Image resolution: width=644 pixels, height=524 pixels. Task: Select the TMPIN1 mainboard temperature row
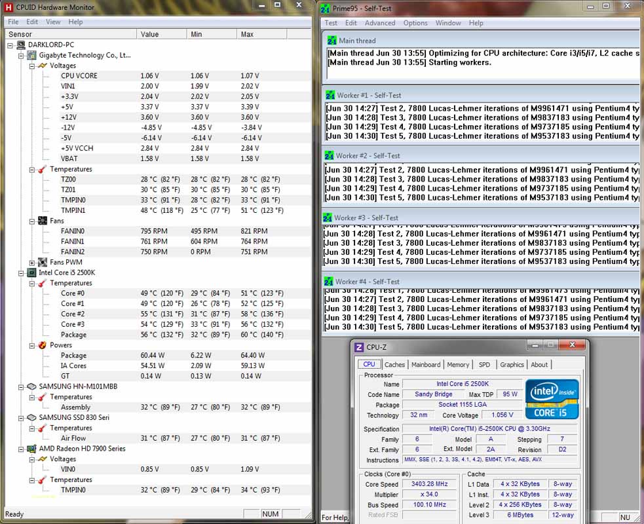[185, 210]
